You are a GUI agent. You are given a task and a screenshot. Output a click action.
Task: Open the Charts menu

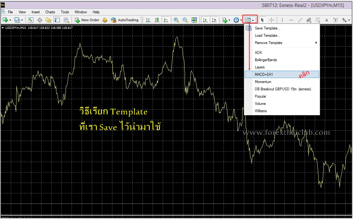tap(50, 12)
